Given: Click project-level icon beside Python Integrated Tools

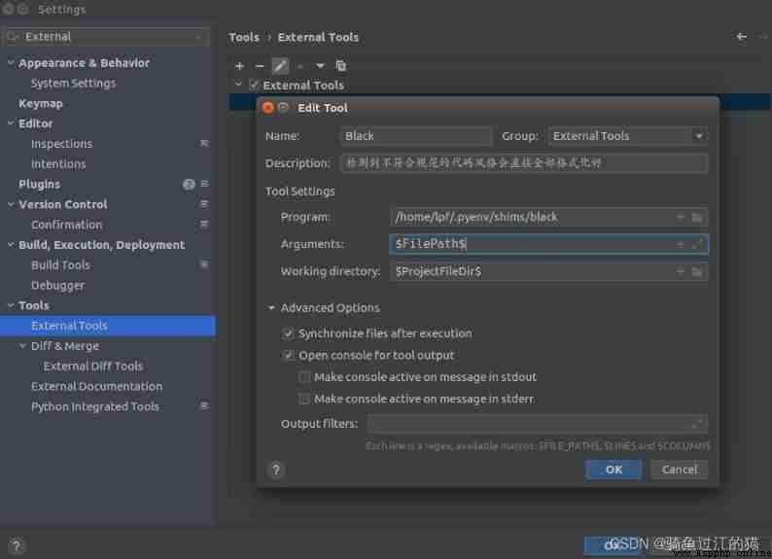Looking at the screenshot, I should 204,406.
